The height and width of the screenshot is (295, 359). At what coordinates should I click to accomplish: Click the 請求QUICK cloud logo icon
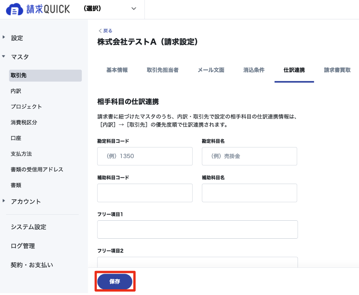click(x=14, y=9)
